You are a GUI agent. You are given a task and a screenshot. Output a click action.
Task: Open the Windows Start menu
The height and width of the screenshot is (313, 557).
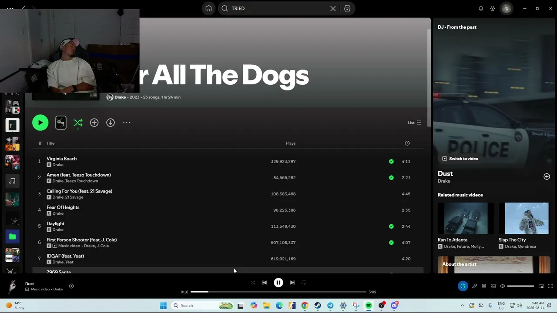(x=163, y=306)
